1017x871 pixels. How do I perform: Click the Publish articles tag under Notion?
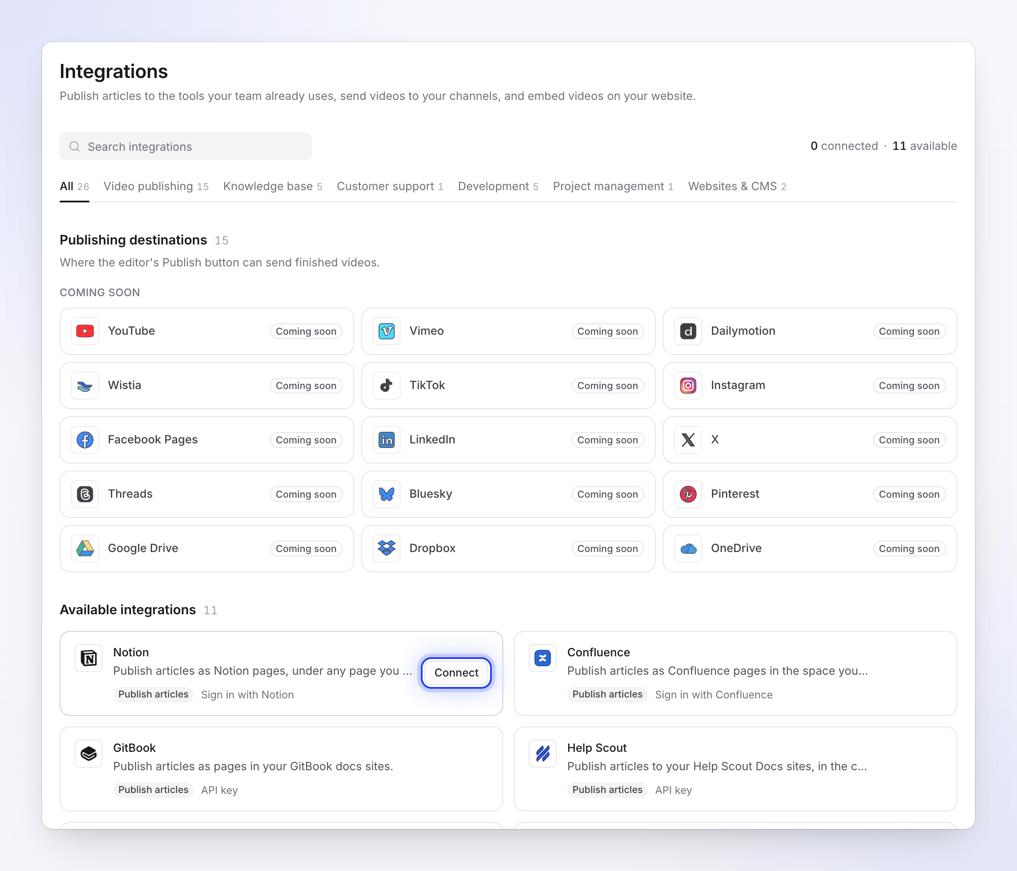point(153,695)
